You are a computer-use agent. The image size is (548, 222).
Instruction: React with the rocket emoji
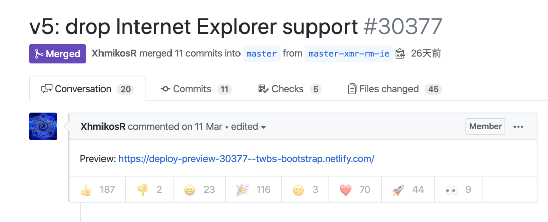(x=407, y=190)
